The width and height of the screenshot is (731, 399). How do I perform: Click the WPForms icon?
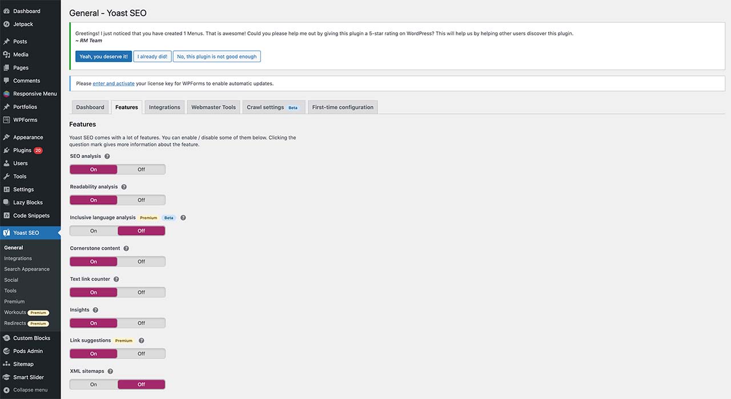pyautogui.click(x=6, y=120)
